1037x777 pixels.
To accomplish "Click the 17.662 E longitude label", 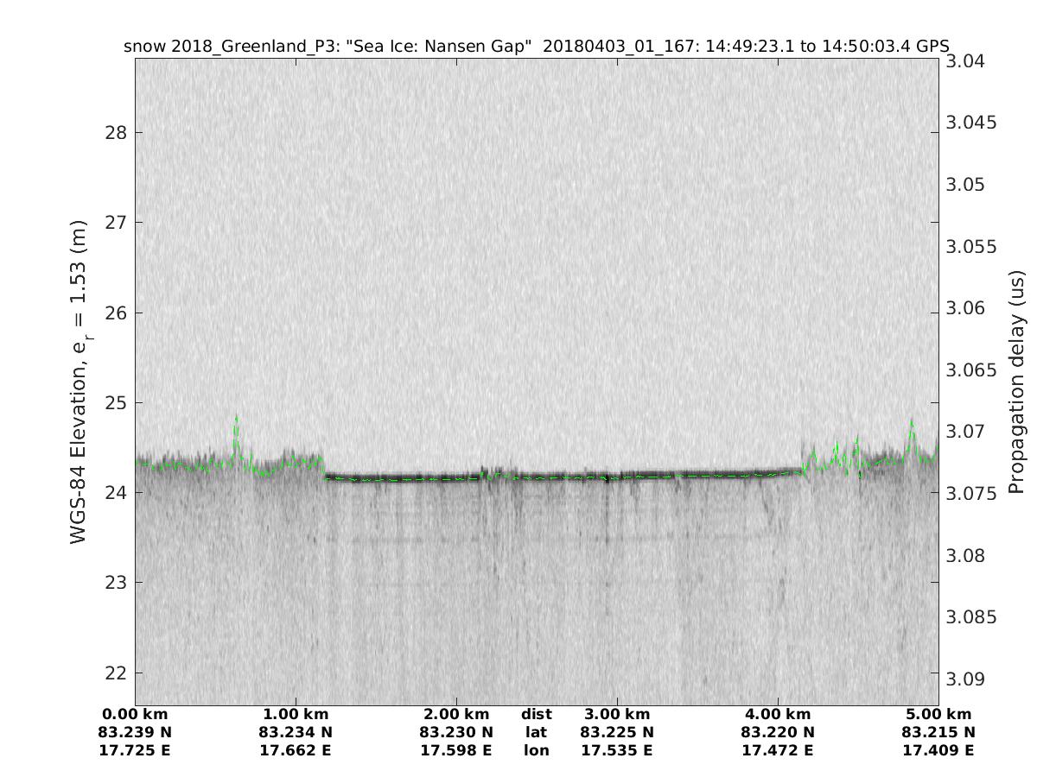I will tap(296, 750).
